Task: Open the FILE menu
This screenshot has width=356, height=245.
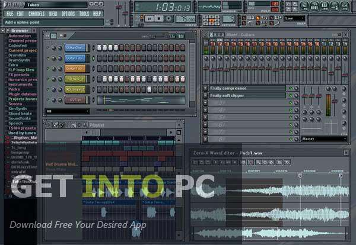Action: (9, 14)
